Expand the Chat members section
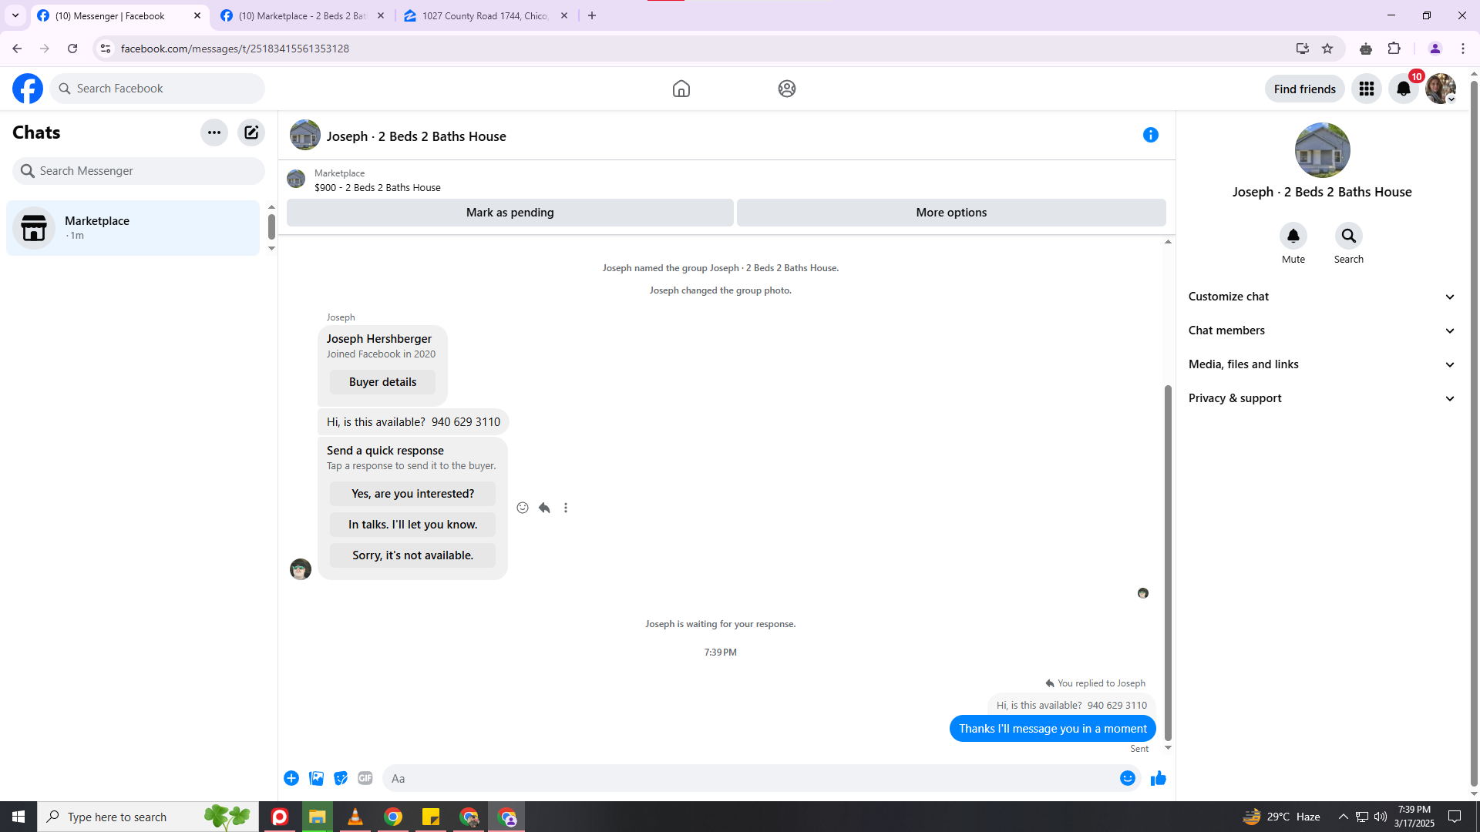Viewport: 1480px width, 832px height. point(1322,330)
